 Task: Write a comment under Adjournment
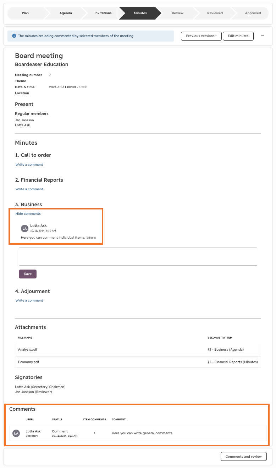(x=29, y=301)
